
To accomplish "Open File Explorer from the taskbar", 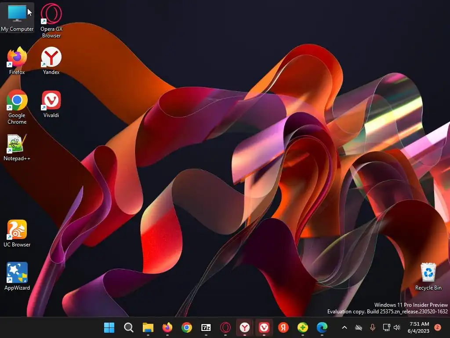I will point(148,327).
